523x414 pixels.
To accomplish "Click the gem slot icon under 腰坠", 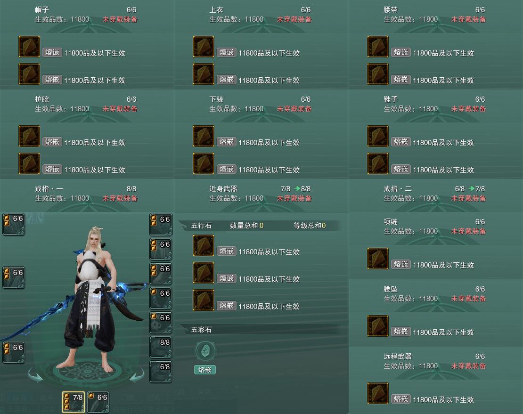I will click(378, 326).
